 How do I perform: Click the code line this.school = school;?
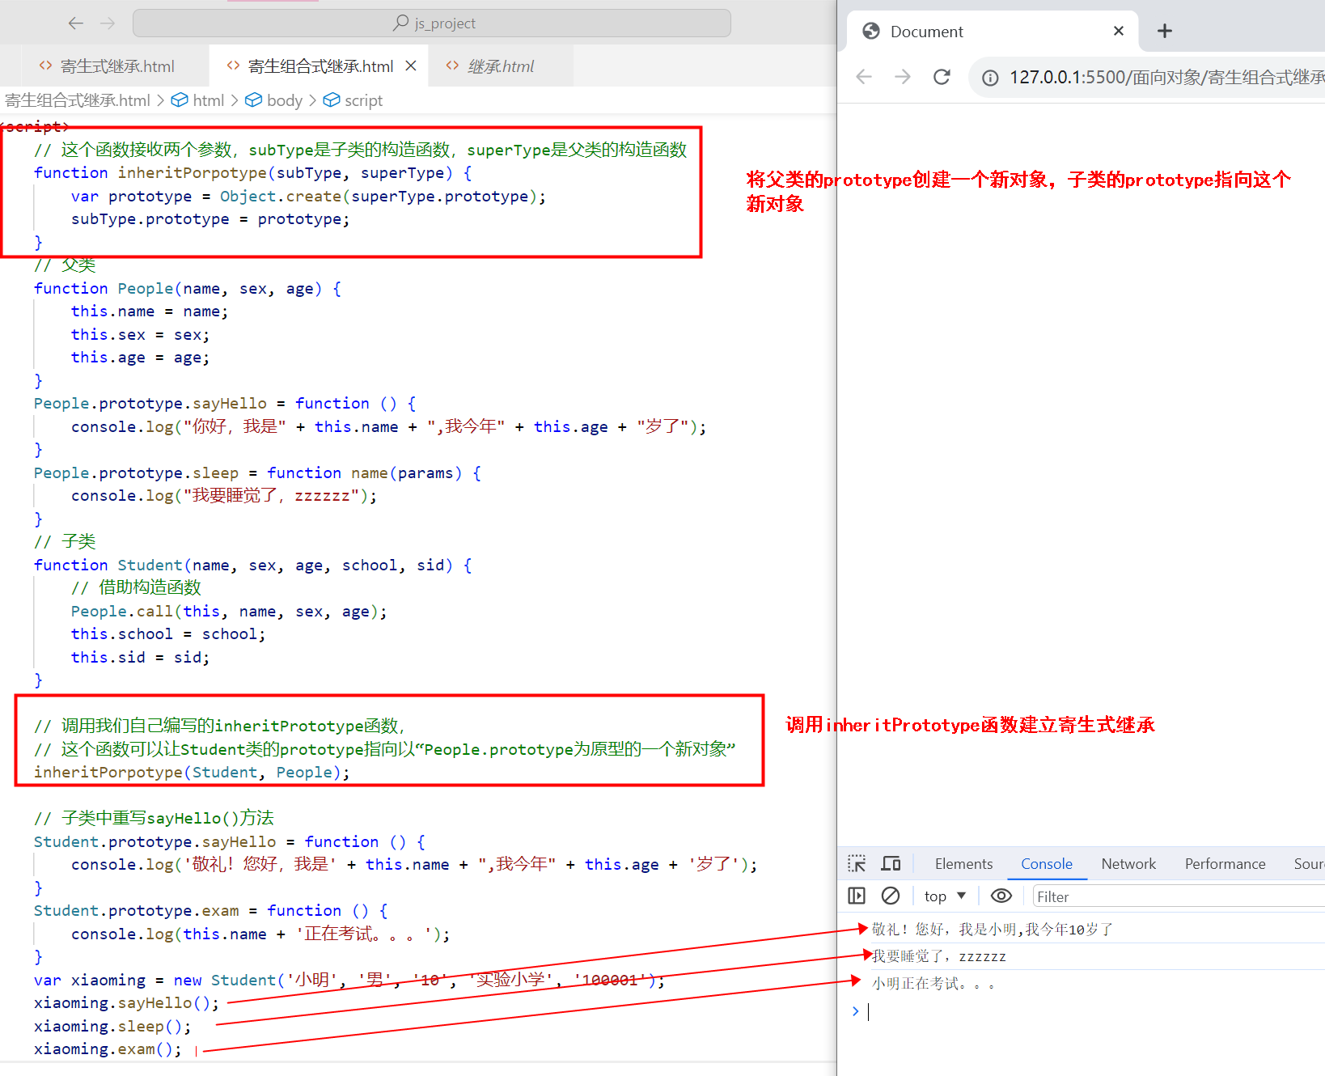tap(168, 634)
